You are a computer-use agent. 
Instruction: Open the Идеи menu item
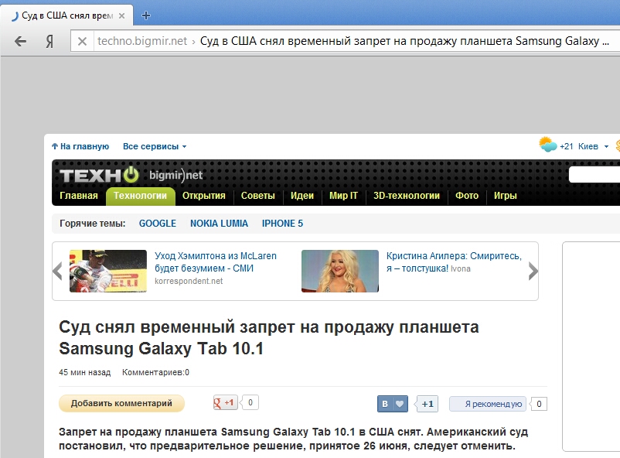pyautogui.click(x=302, y=196)
